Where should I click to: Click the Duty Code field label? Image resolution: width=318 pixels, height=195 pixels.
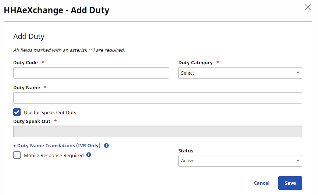[25, 63]
